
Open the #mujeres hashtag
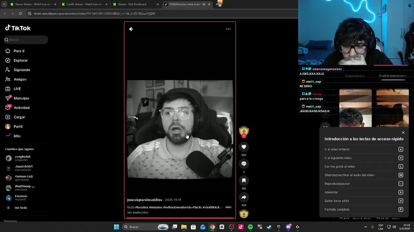(155, 207)
